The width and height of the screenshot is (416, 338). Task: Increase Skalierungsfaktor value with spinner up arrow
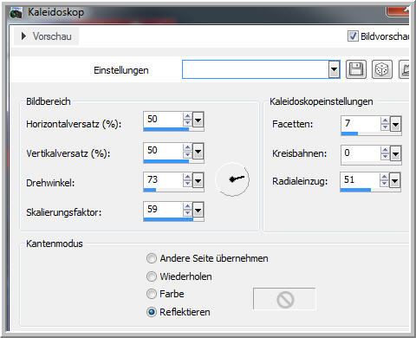(187, 206)
